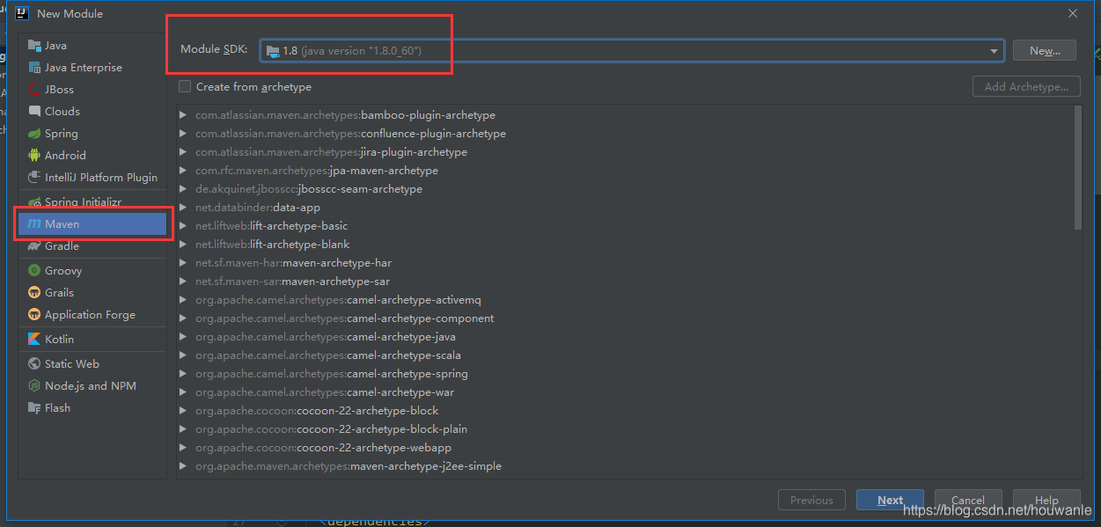Expand maven-archetype-sar entry
The image size is (1101, 527).
[183, 282]
